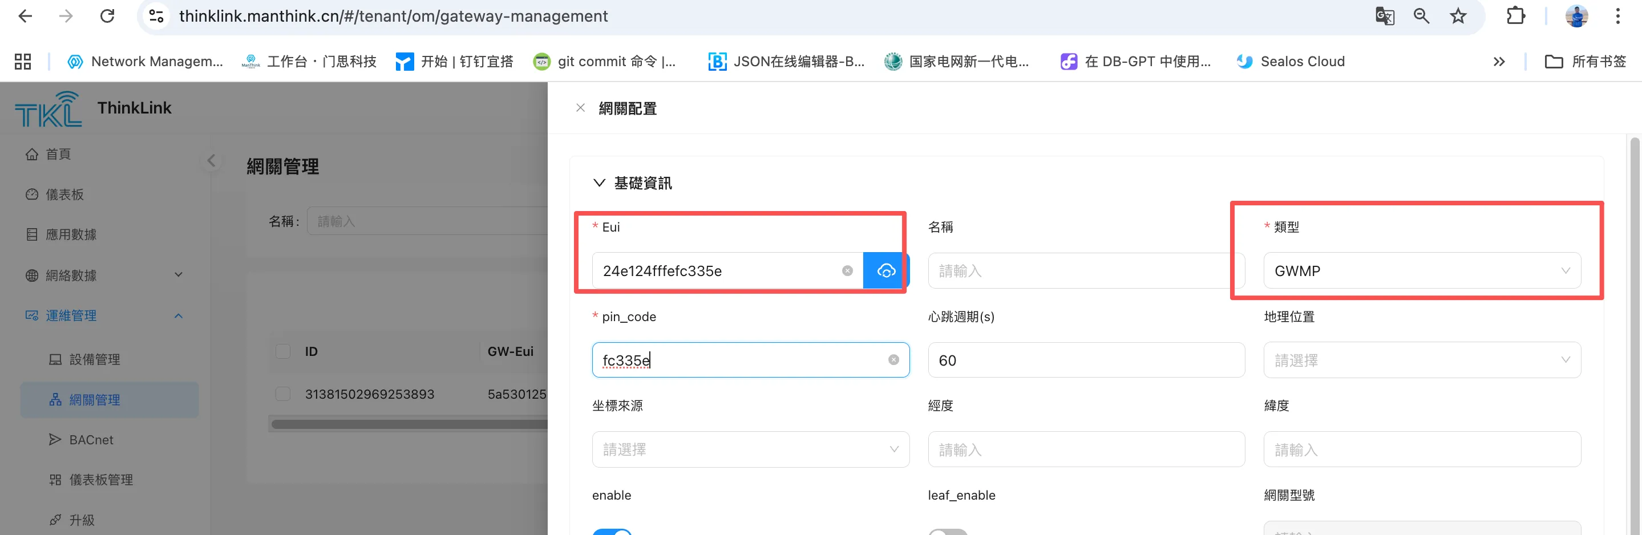Click the 名稱 search input field
Screen dimensions: 1642x535
coord(427,221)
